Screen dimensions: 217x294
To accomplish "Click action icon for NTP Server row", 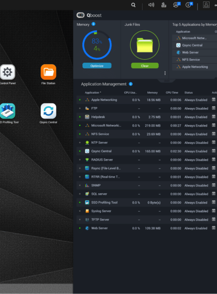I will point(214,142).
